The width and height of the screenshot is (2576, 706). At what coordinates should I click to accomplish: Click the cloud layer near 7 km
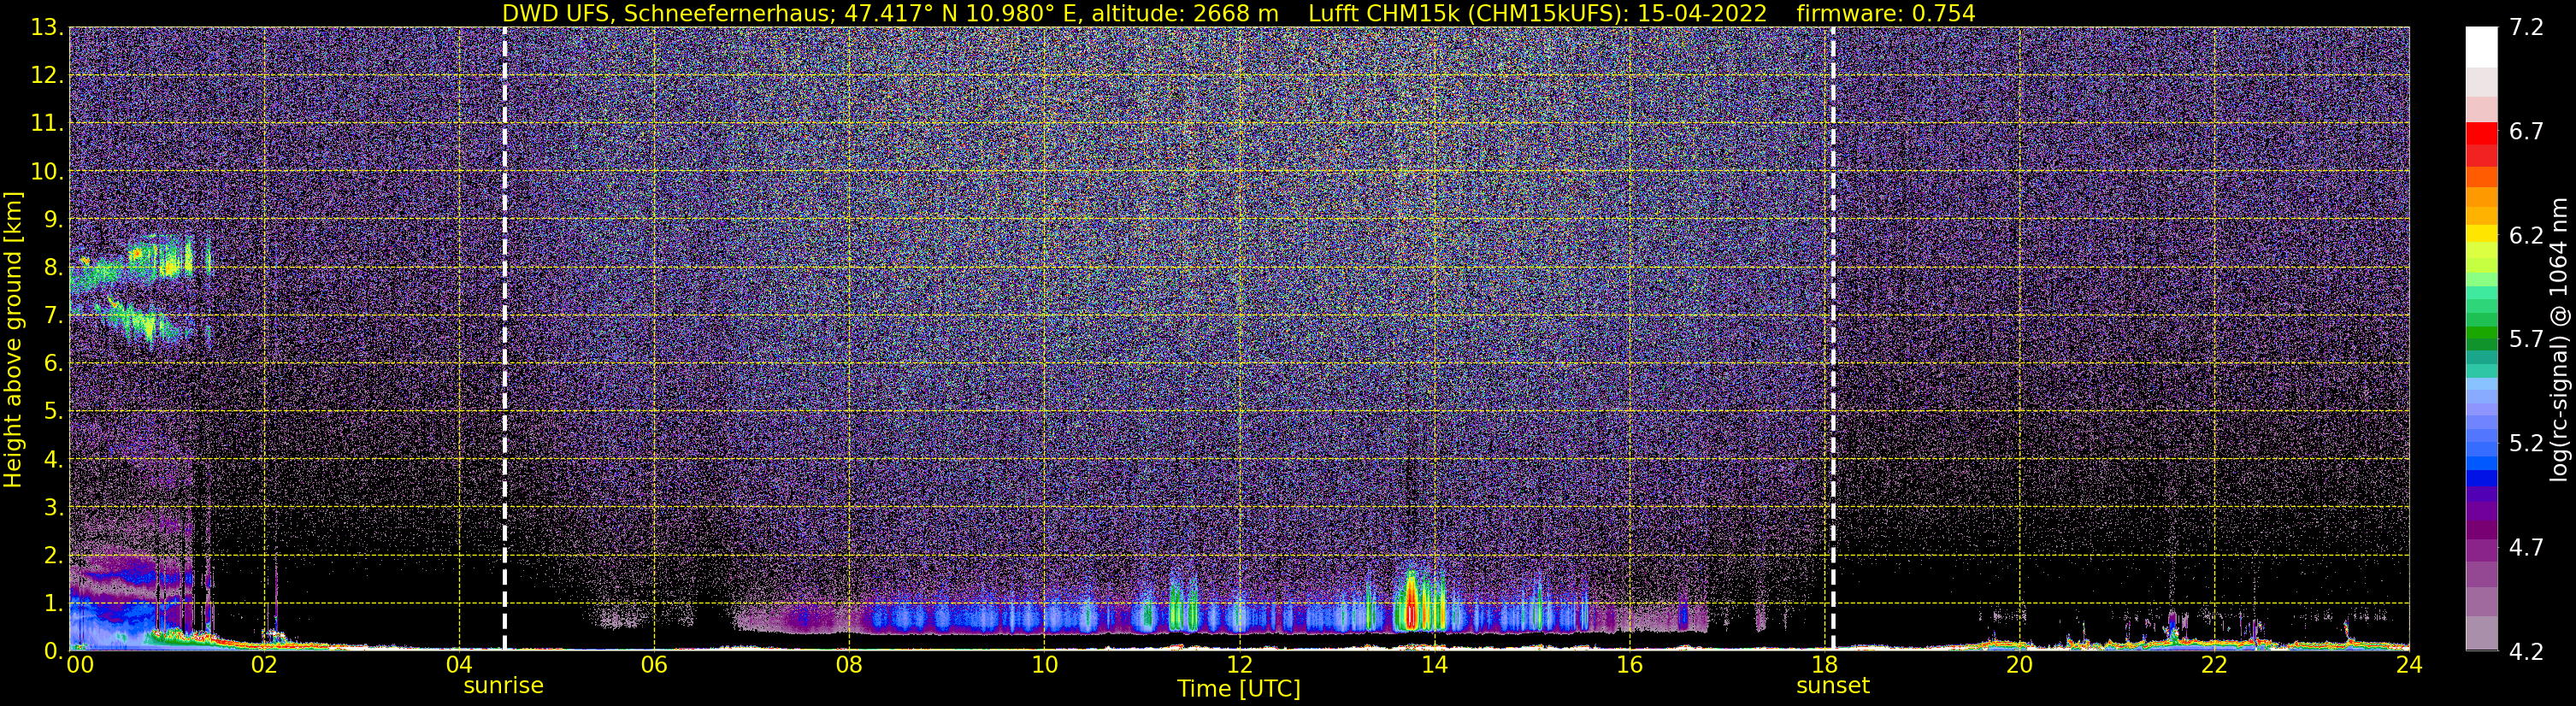click(140, 322)
